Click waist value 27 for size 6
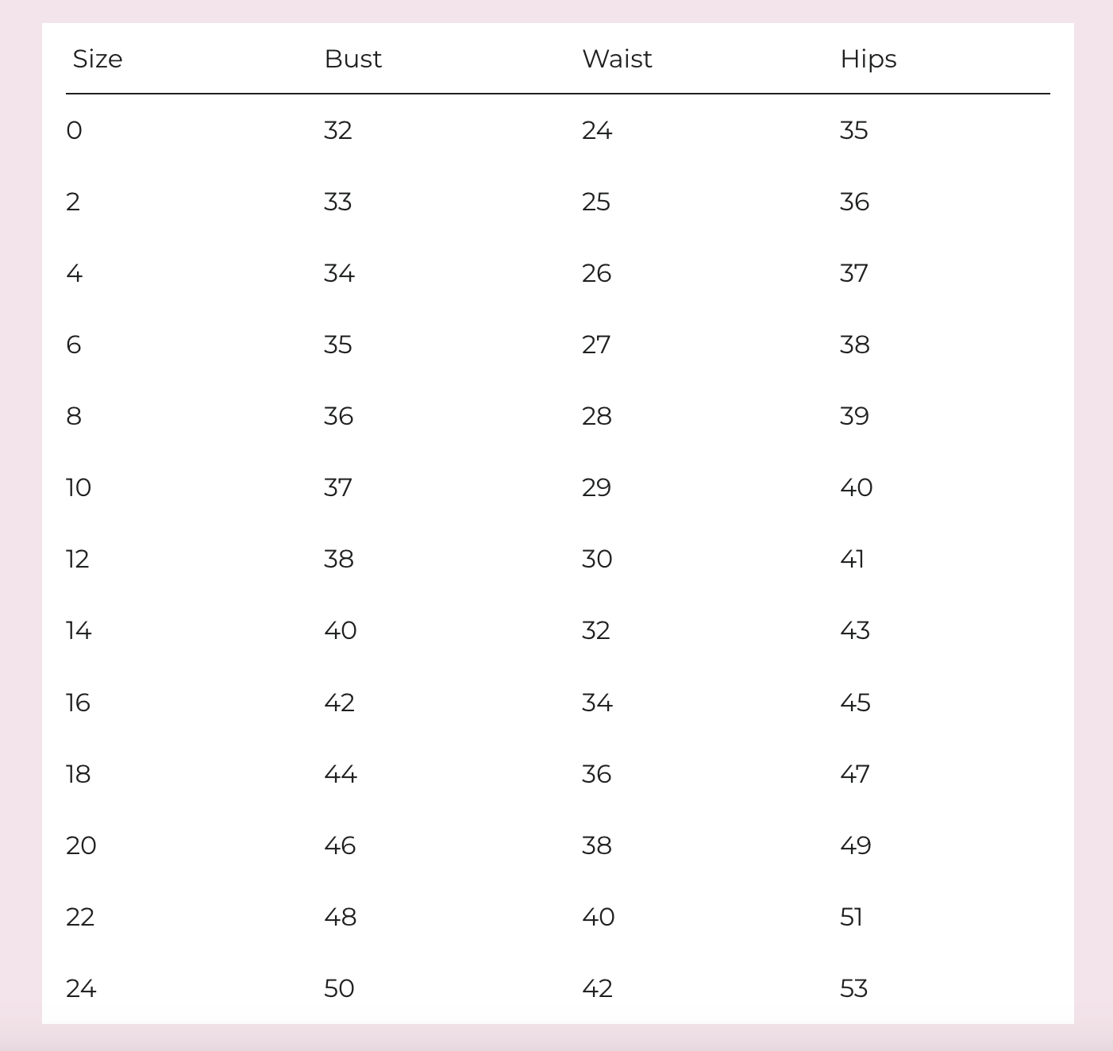This screenshot has height=1051, width=1113. (596, 345)
